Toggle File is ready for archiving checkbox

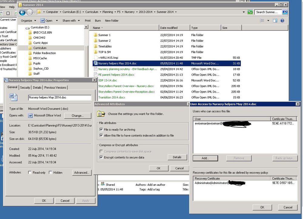coord(101,129)
